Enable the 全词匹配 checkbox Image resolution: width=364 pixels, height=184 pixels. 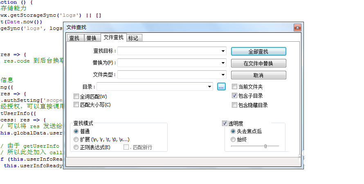coord(76,96)
